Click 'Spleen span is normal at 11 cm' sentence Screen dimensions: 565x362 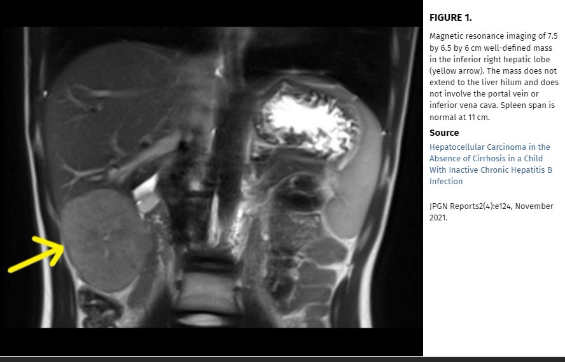click(x=492, y=111)
